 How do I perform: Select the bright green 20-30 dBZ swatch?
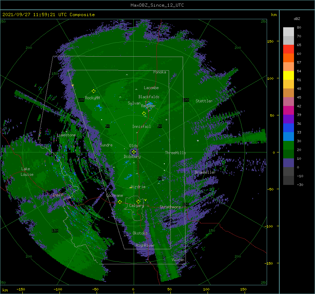click(x=288, y=145)
